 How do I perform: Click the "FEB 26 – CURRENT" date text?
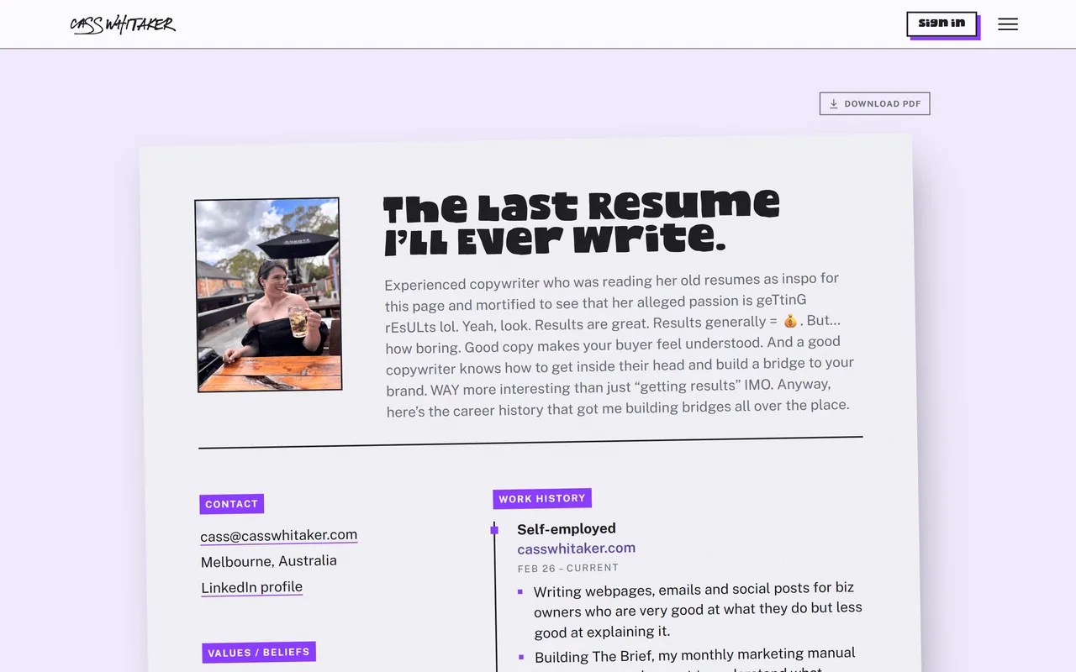click(568, 568)
